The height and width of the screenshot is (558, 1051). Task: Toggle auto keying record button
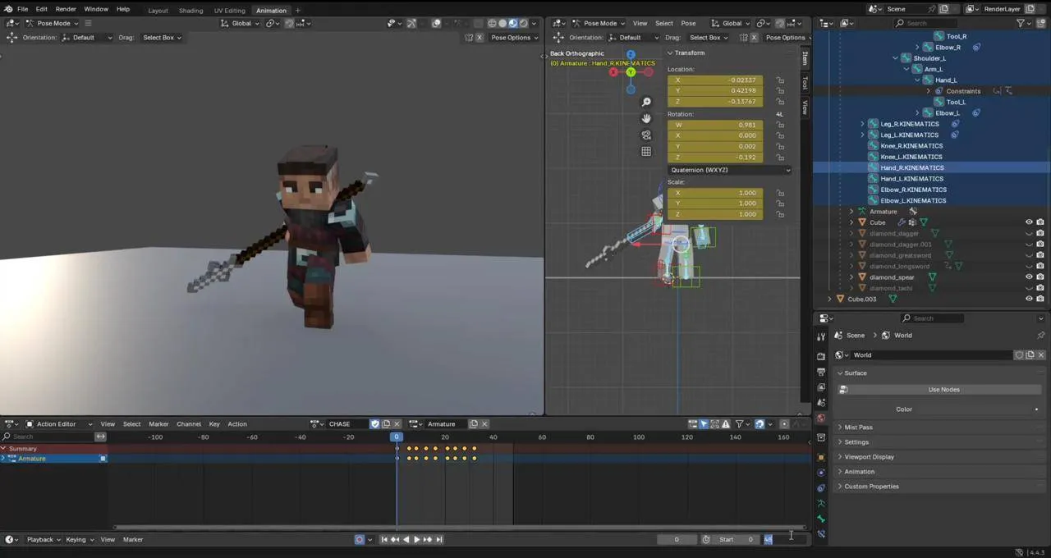click(x=360, y=539)
